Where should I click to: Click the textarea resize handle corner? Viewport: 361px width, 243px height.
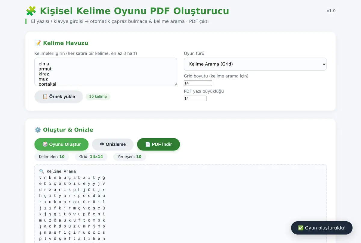click(x=175, y=84)
